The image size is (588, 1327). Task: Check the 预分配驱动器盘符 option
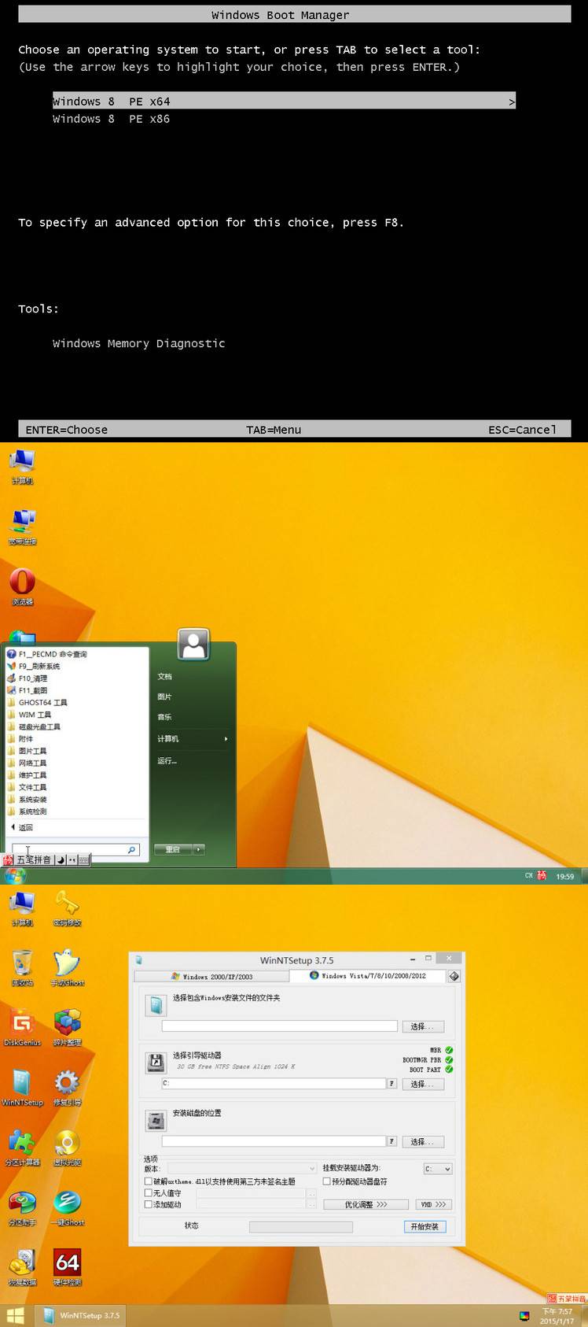(x=327, y=1181)
